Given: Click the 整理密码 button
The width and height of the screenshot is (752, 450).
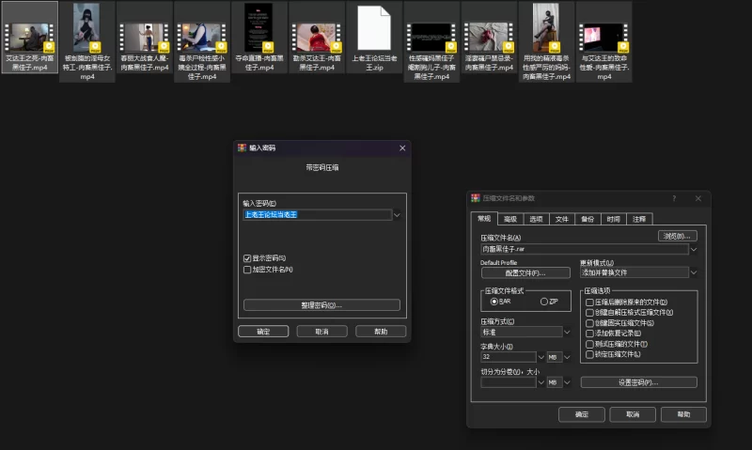Looking at the screenshot, I should click(321, 305).
